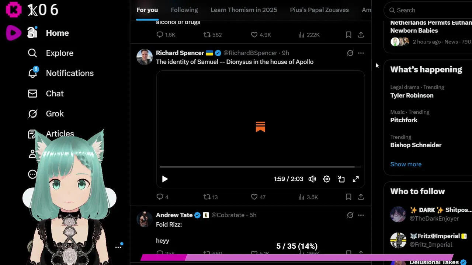The height and width of the screenshot is (265, 472).
Task: Click the 9h timestamp on Spencer post
Action: coord(285,53)
